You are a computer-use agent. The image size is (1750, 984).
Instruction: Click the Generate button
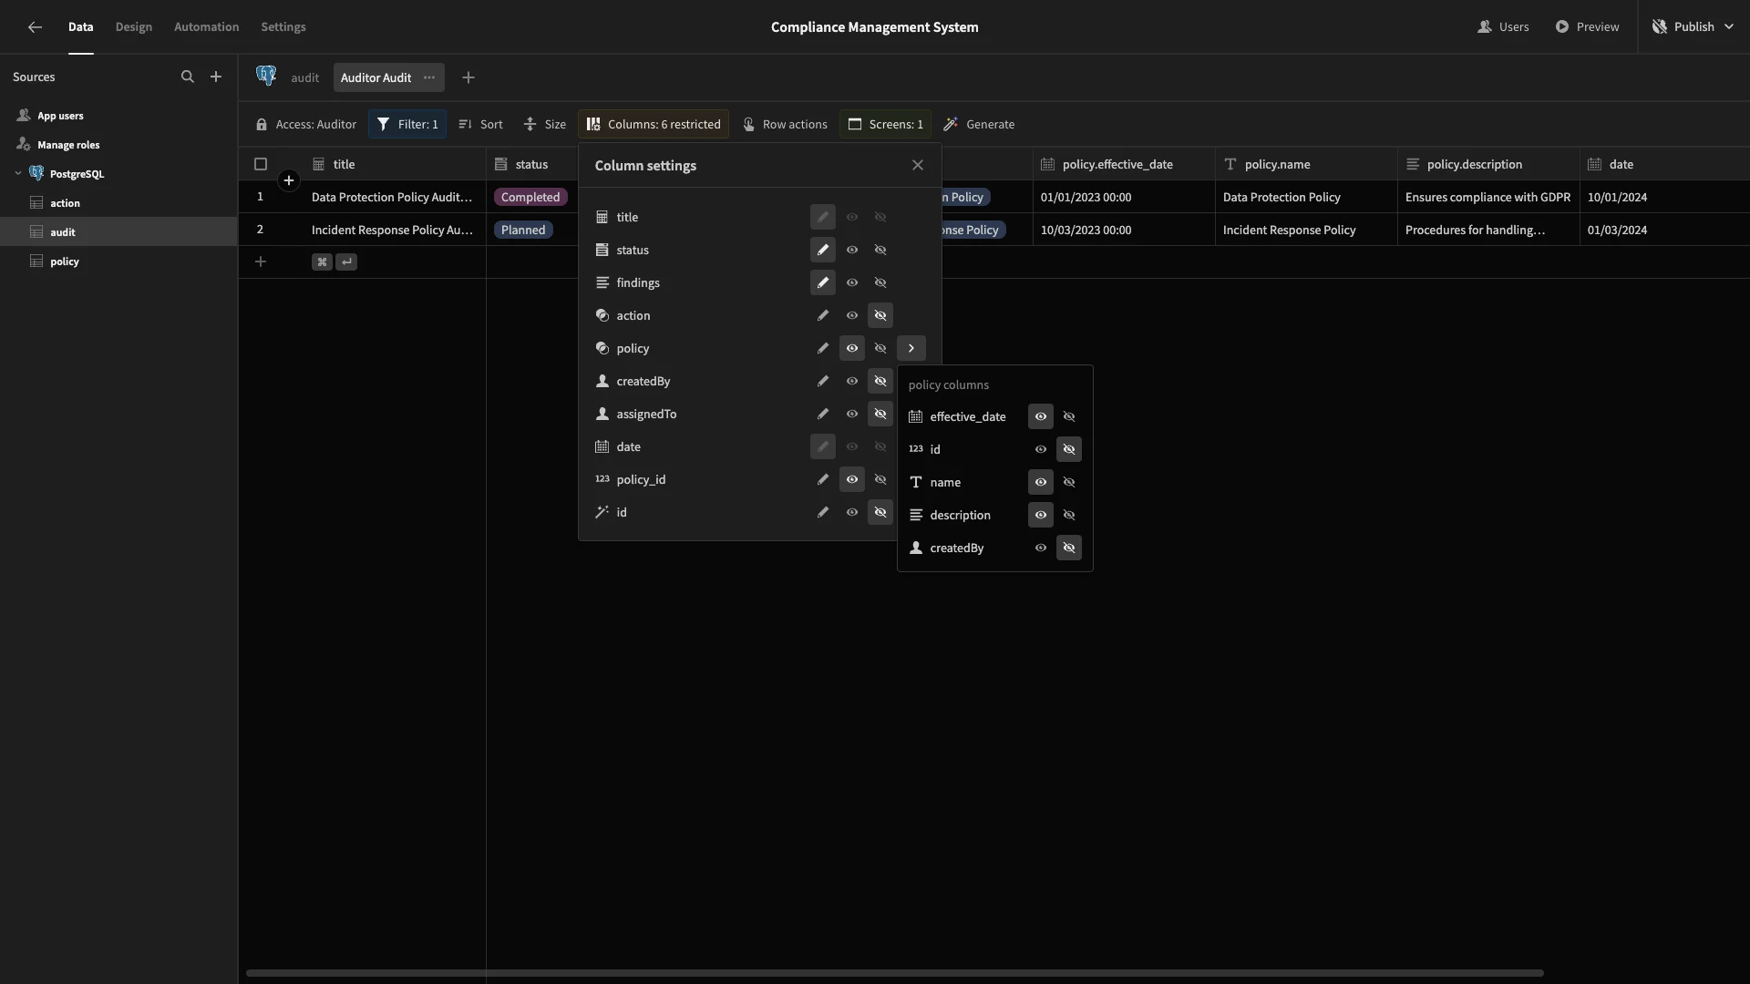pos(979,125)
